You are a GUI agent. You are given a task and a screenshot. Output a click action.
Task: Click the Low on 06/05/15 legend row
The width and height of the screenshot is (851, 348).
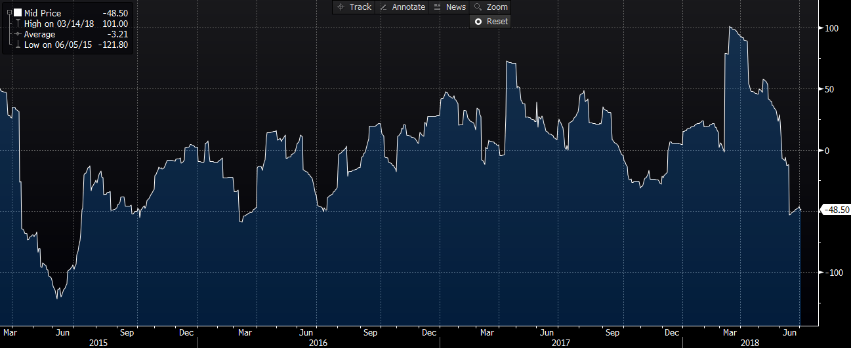pyautogui.click(x=72, y=45)
